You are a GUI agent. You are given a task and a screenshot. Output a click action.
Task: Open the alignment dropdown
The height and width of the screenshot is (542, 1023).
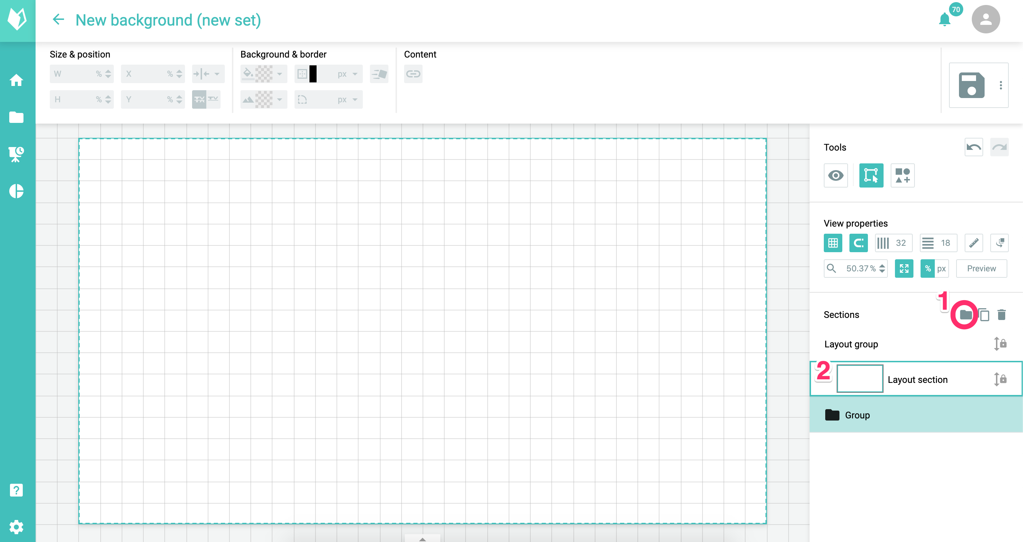tap(208, 74)
